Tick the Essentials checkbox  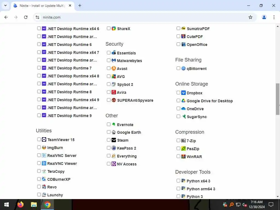pyautogui.click(x=109, y=53)
